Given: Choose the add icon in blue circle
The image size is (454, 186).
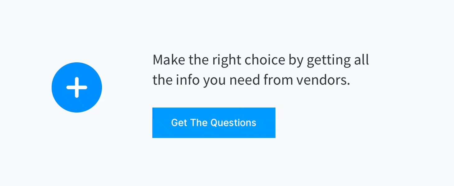Looking at the screenshot, I should click(77, 87).
